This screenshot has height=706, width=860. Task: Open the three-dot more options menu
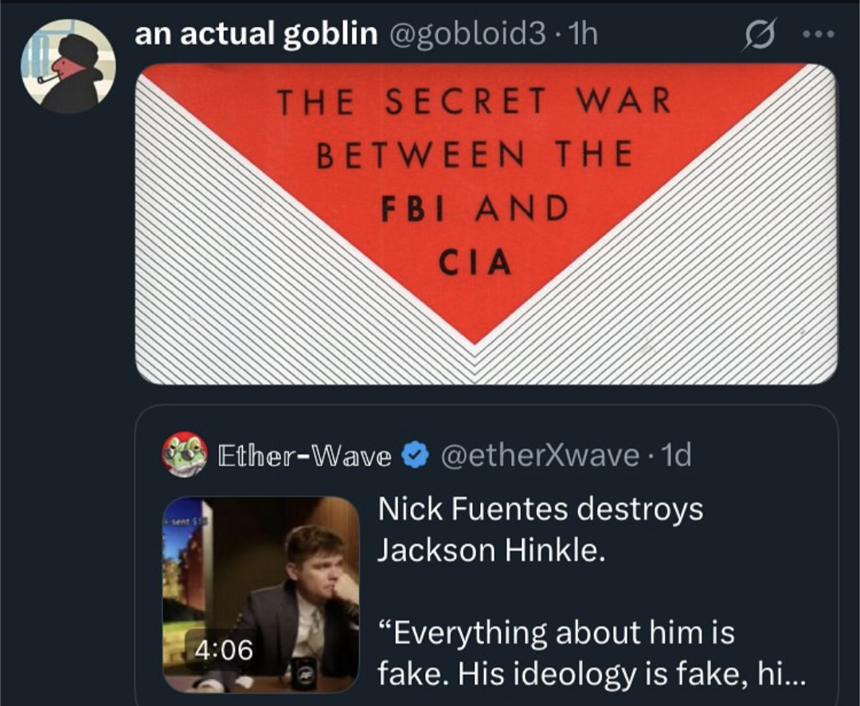click(819, 34)
